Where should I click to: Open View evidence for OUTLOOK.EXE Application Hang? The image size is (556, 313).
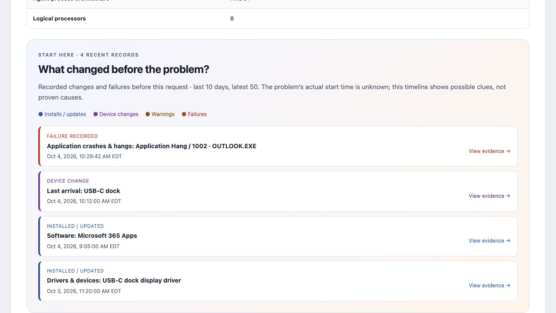[x=490, y=151]
